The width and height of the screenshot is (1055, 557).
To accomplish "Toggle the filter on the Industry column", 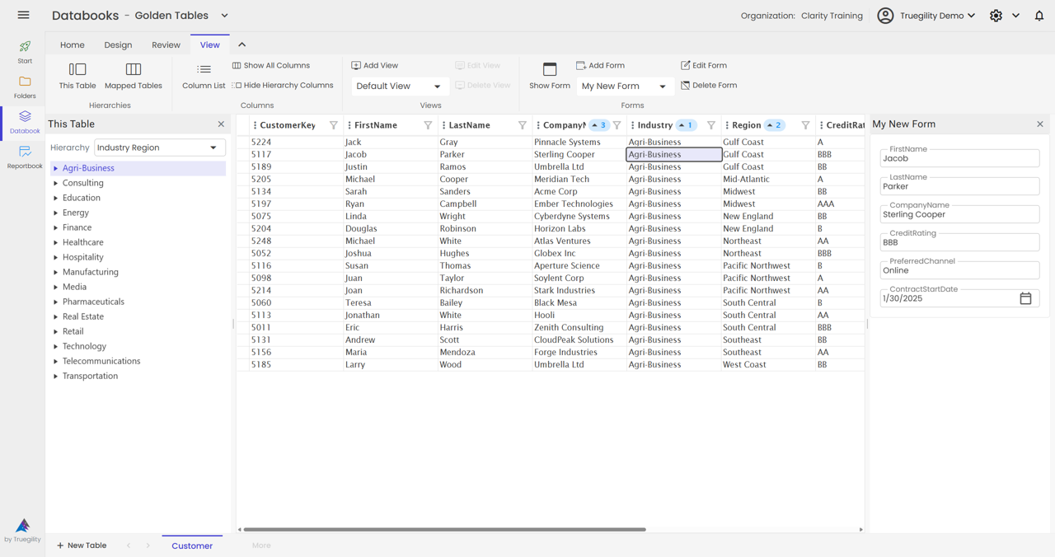I will tap(710, 124).
